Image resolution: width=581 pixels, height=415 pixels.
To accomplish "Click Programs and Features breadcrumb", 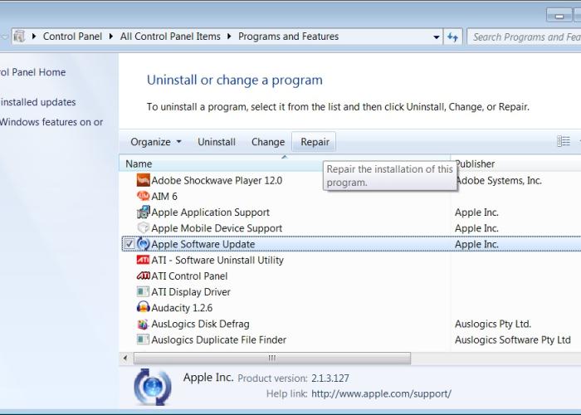I will coord(288,37).
